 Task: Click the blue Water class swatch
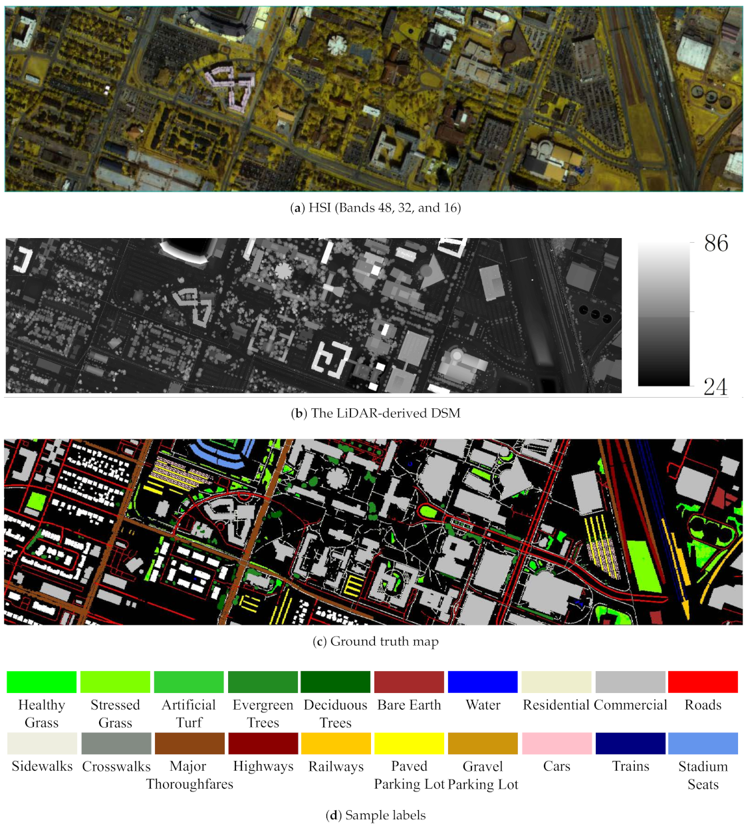[482, 682]
